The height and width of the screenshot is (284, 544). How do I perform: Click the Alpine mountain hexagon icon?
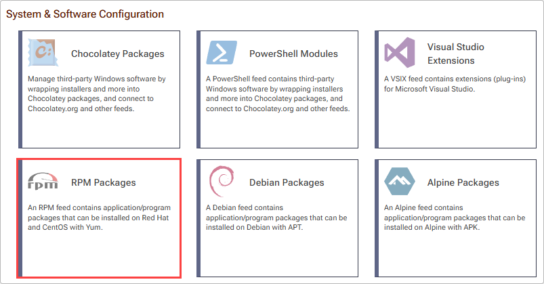(x=400, y=181)
